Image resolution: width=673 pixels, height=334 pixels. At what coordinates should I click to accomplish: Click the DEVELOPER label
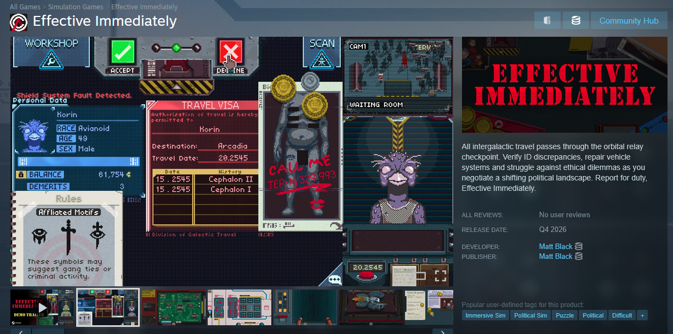(x=481, y=247)
